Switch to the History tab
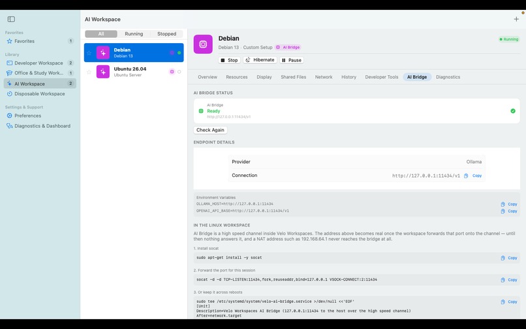The image size is (526, 329). (x=348, y=77)
